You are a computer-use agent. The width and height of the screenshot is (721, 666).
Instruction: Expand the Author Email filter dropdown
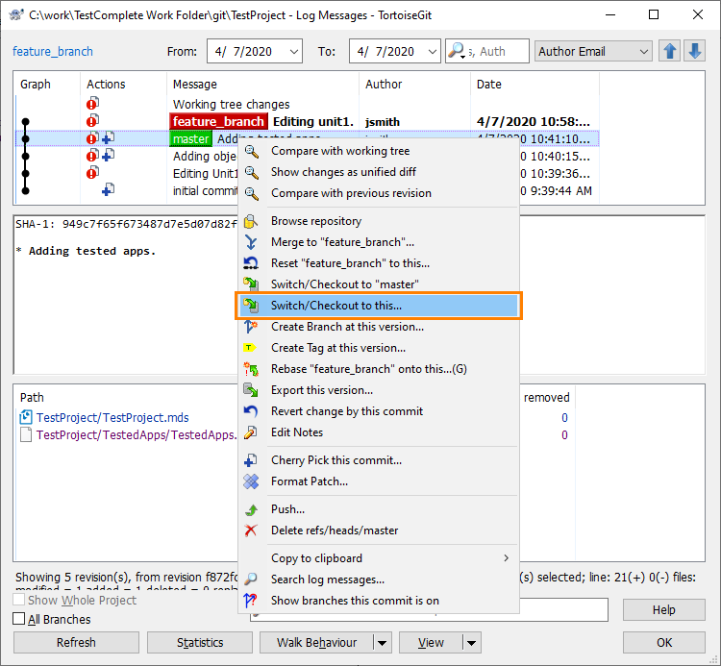click(x=643, y=52)
